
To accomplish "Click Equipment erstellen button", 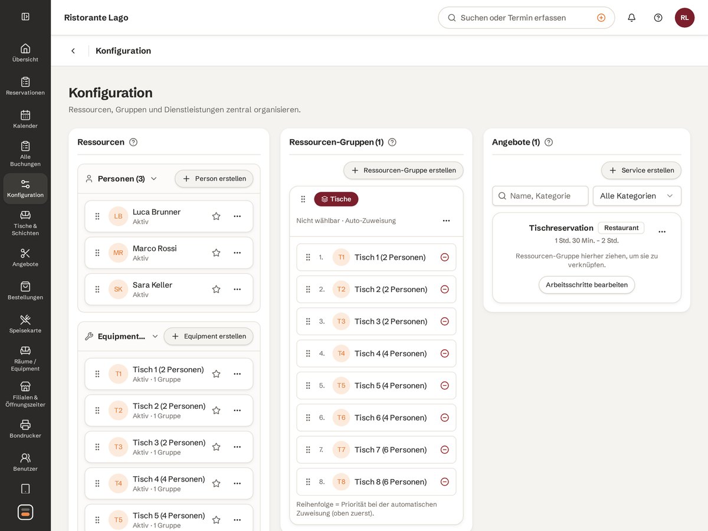I will pos(208,336).
